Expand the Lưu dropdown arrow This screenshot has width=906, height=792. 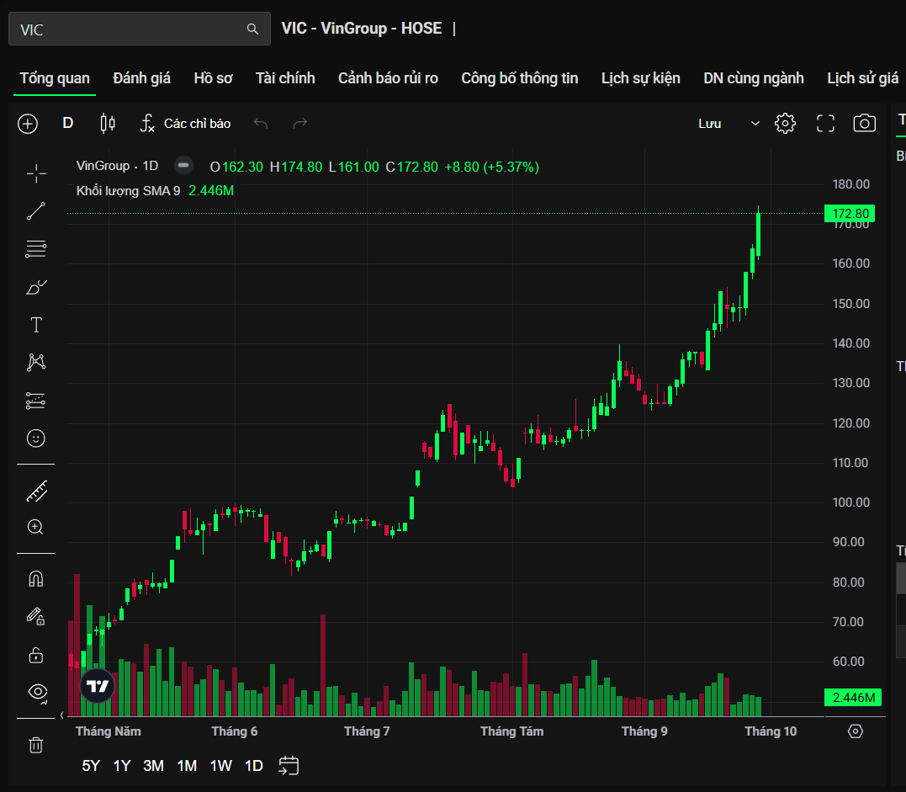pos(755,124)
